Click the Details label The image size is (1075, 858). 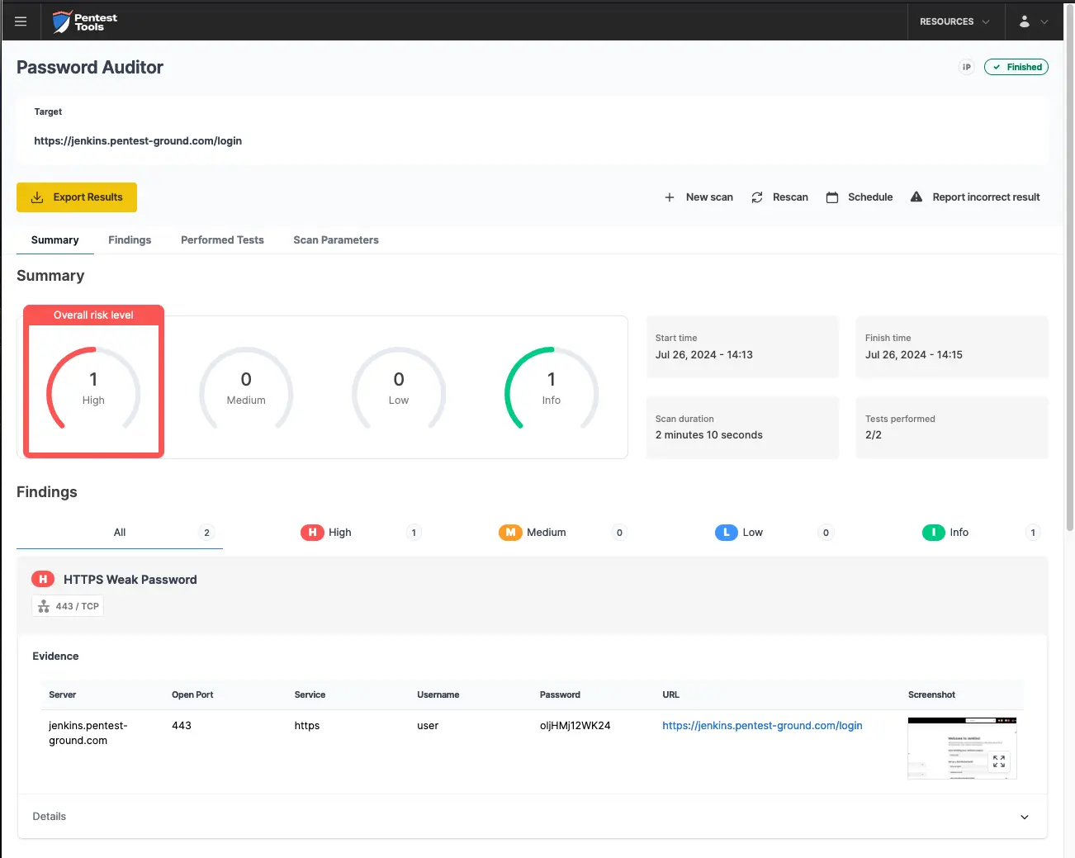(50, 817)
